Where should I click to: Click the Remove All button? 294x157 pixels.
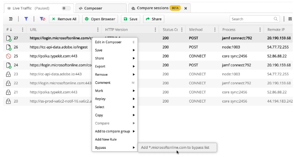(x=64, y=19)
